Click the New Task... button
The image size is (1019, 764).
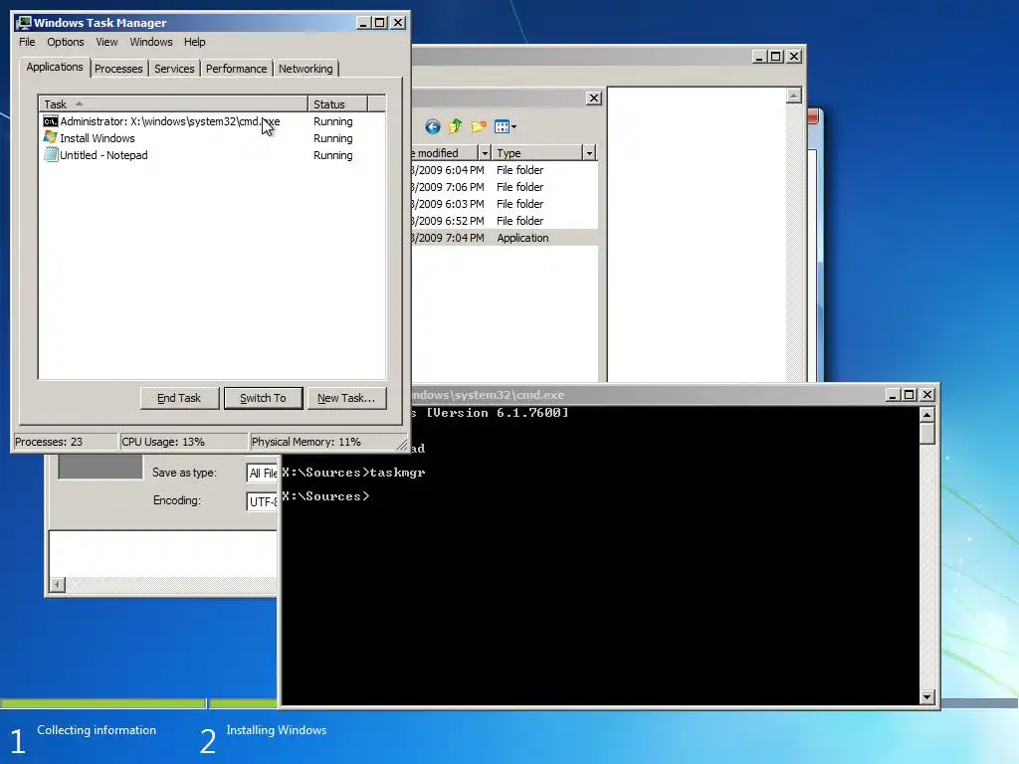tap(346, 398)
